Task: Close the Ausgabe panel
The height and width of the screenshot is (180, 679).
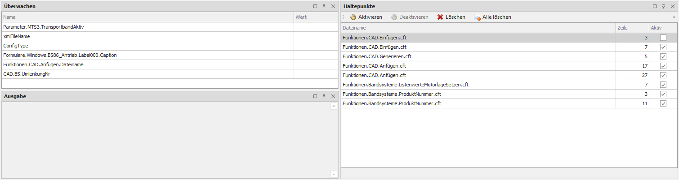Action: click(x=333, y=97)
